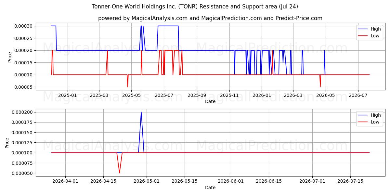Click the 2026-01 date tick label
The image size is (390, 195).
pyautogui.click(x=262, y=96)
